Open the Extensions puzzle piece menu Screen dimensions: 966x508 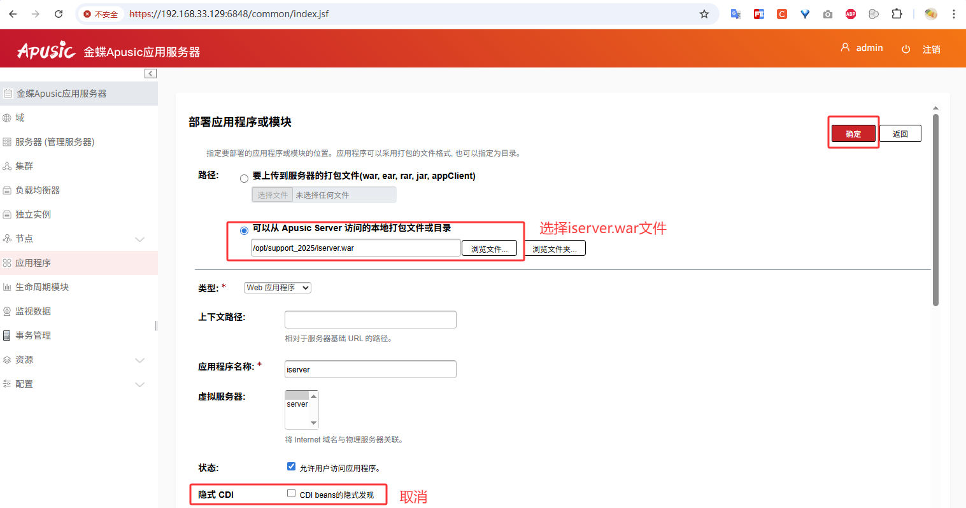(897, 14)
